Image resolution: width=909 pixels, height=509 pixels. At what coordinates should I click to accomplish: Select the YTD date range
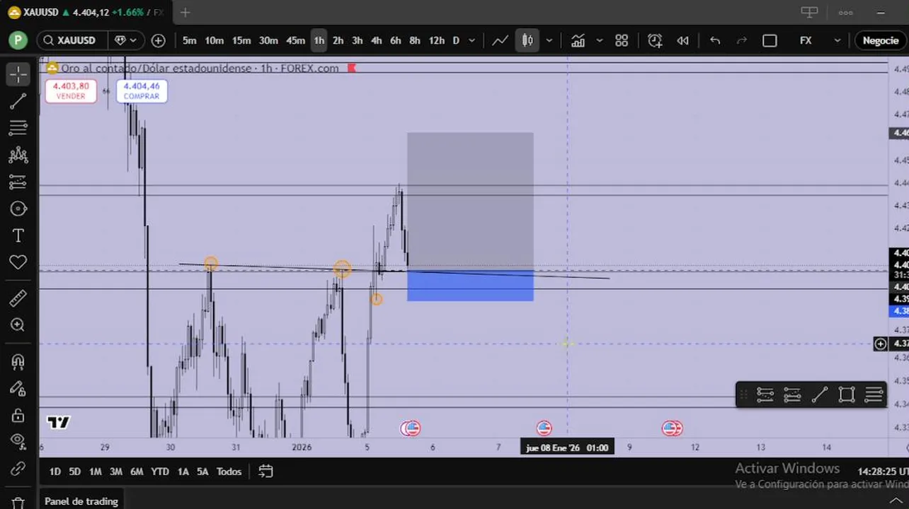point(159,472)
